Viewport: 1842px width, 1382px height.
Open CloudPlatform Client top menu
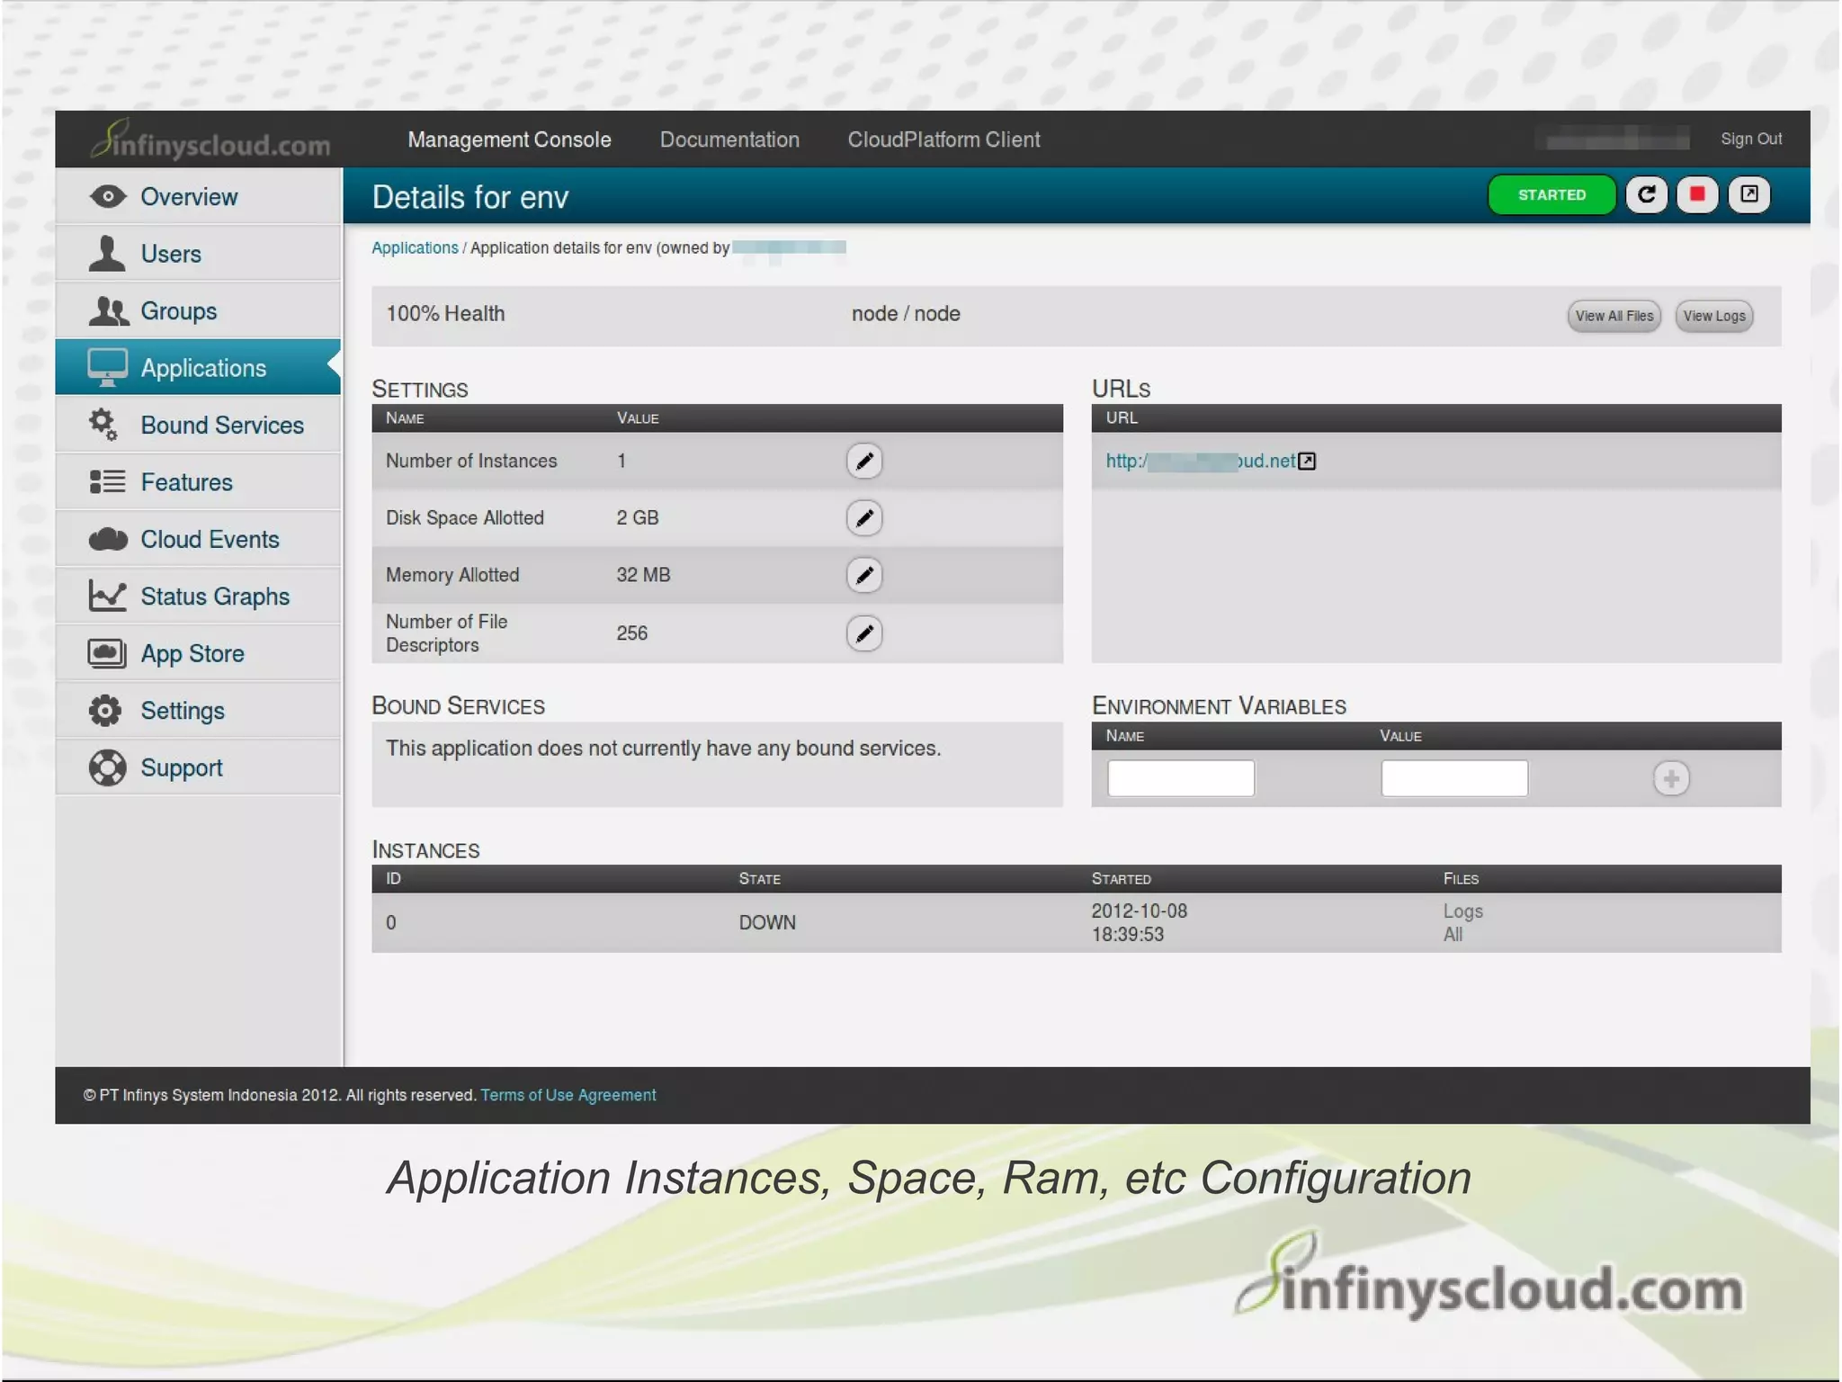(x=943, y=139)
